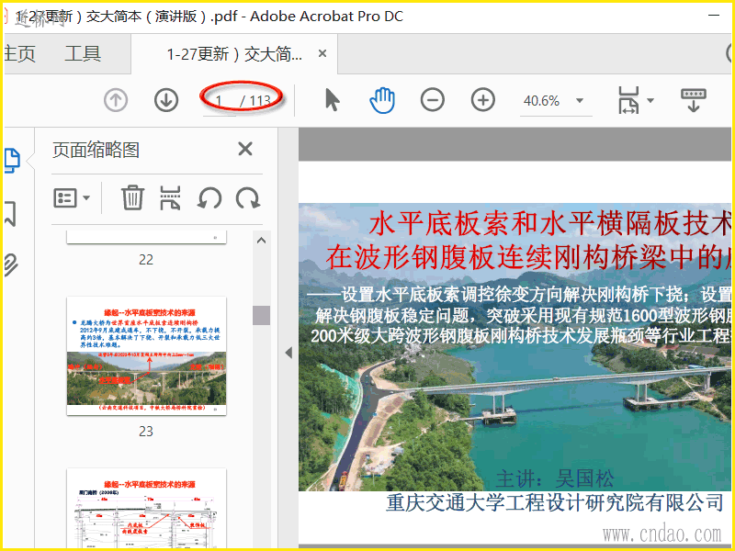The width and height of the screenshot is (735, 551).
Task: Click the thumbnail panel scrollbar handle
Action: pyautogui.click(x=261, y=315)
